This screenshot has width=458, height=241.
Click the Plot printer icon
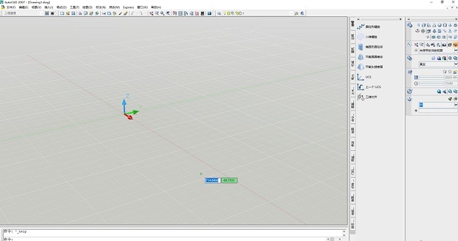80,13
